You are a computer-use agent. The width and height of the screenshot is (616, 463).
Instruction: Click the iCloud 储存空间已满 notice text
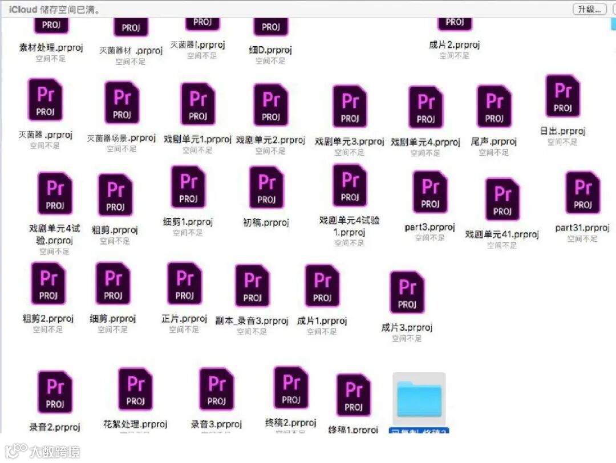(54, 10)
